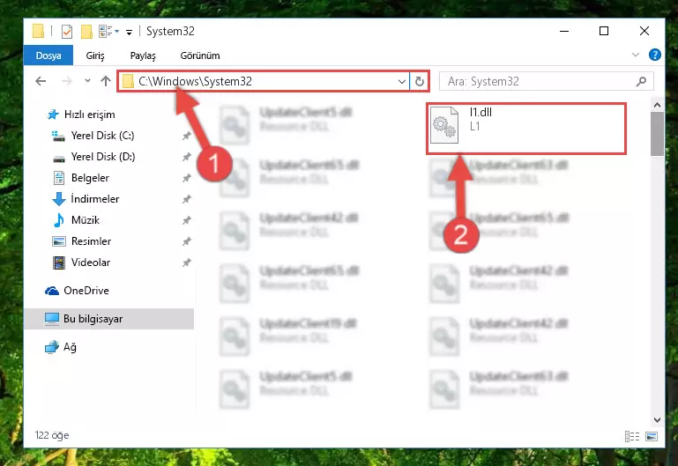Viewport: 678px width, 466px height.
Task: Go up one folder level
Action: click(106, 81)
